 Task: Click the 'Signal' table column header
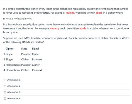35,49
